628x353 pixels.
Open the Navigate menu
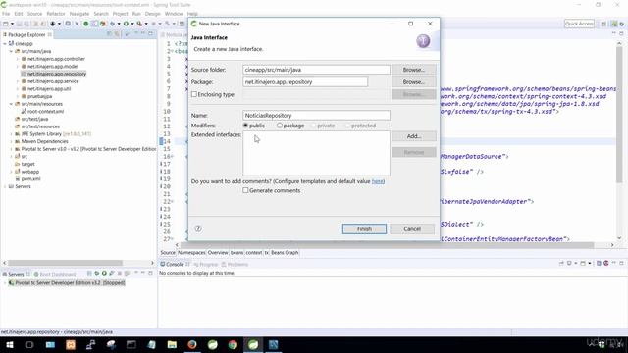pyautogui.click(x=79, y=14)
